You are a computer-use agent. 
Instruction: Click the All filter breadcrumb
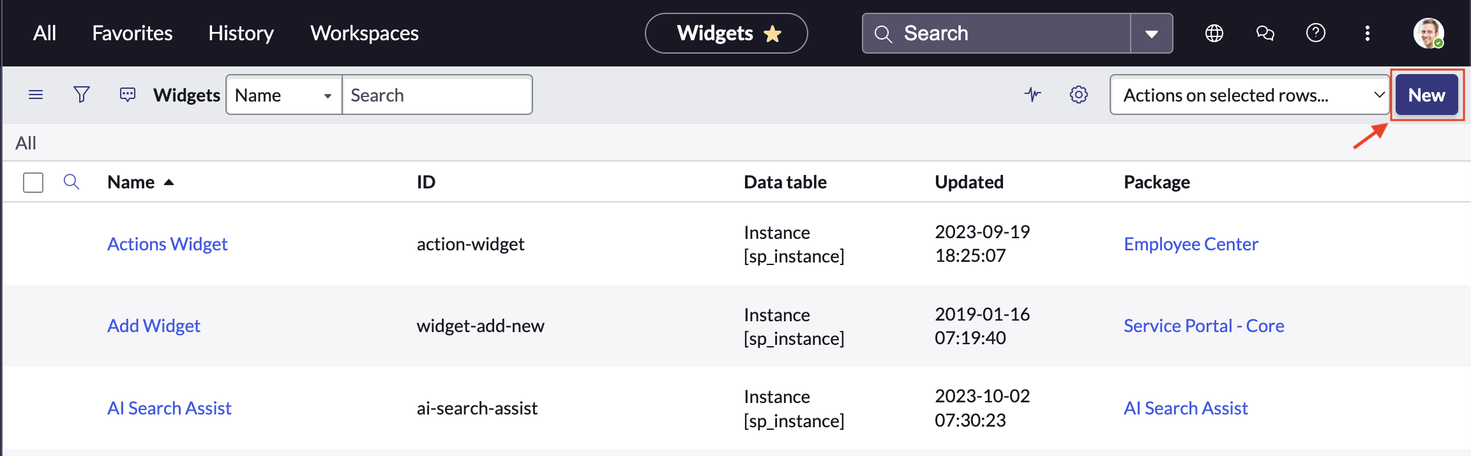pos(26,143)
